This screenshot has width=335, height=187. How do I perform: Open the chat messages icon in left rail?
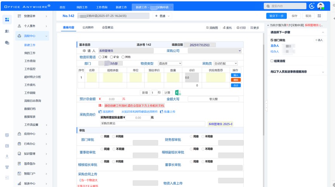pos(7,43)
